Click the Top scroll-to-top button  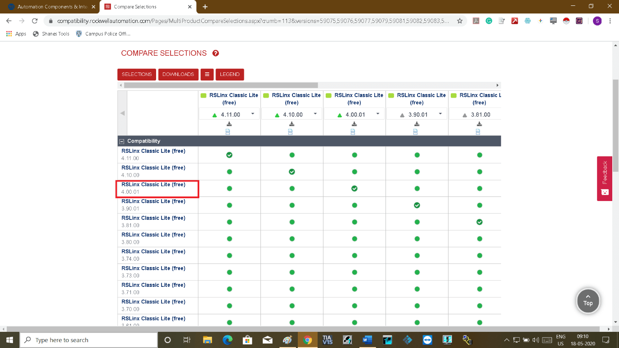[588, 300]
